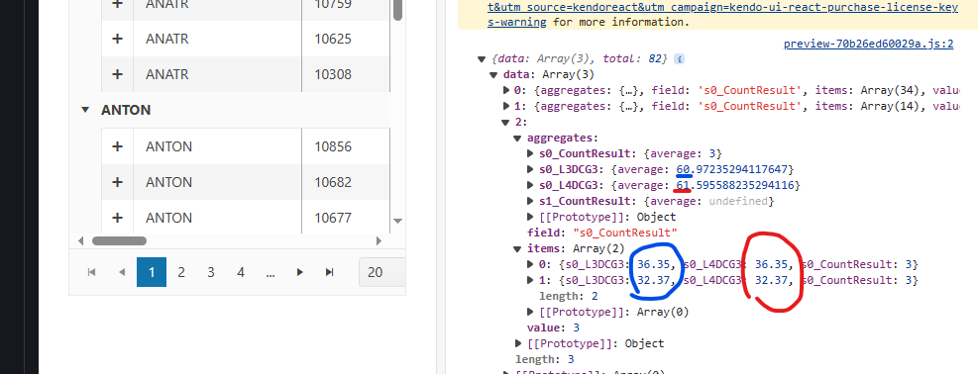Go to the first grid page

tap(92, 272)
